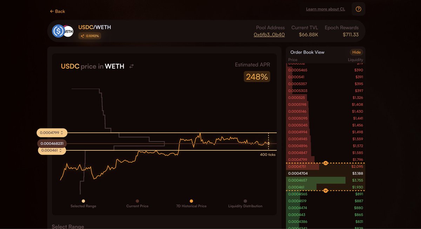This screenshot has height=229, width=421.
Task: Click the Estimated APR 248% badge
Action: [257, 77]
